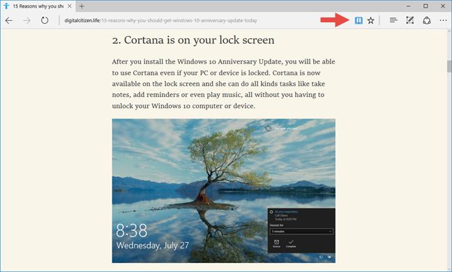Click the vertical scrollbar thumb
The height and width of the screenshot is (272, 452).
pyautogui.click(x=449, y=66)
